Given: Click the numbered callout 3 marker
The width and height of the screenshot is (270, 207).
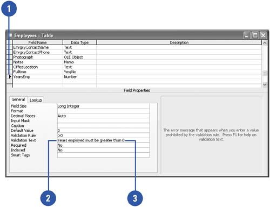Looking at the screenshot, I should (x=135, y=198).
